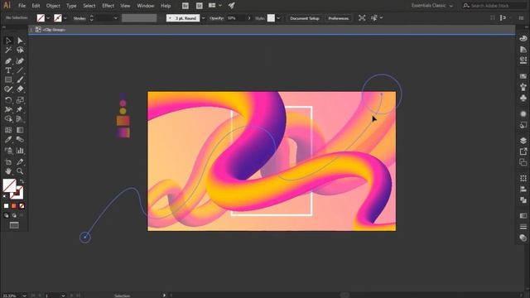Select the Perspective Grid tool
The width and height of the screenshot is (530, 298).
[x=20, y=119]
